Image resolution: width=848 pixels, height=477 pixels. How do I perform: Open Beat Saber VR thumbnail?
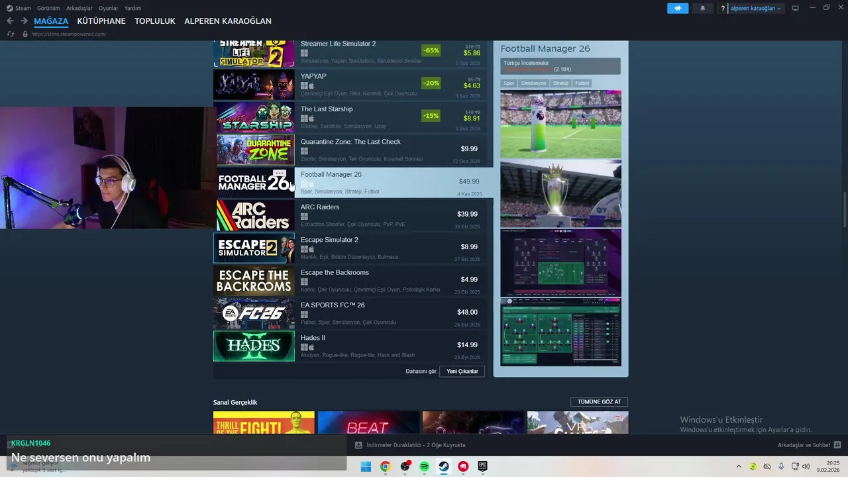point(368,423)
